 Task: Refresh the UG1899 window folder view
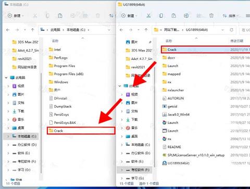232,30
